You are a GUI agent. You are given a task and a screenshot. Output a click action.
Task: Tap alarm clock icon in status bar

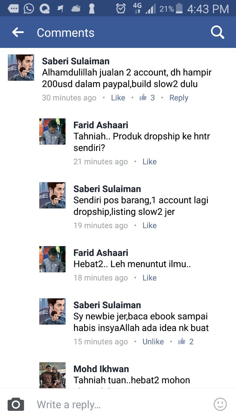pos(121,9)
